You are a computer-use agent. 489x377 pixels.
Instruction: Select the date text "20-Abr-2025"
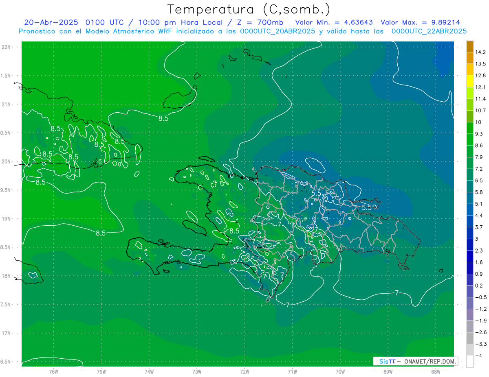pyautogui.click(x=52, y=22)
